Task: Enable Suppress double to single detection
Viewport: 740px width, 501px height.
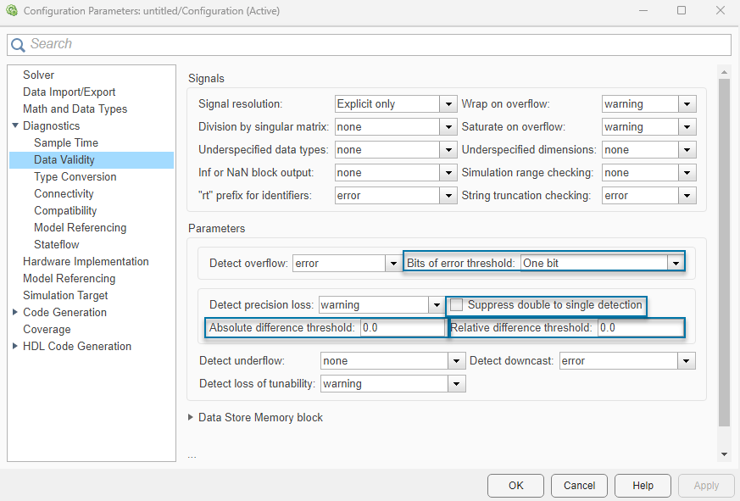Action: (456, 305)
